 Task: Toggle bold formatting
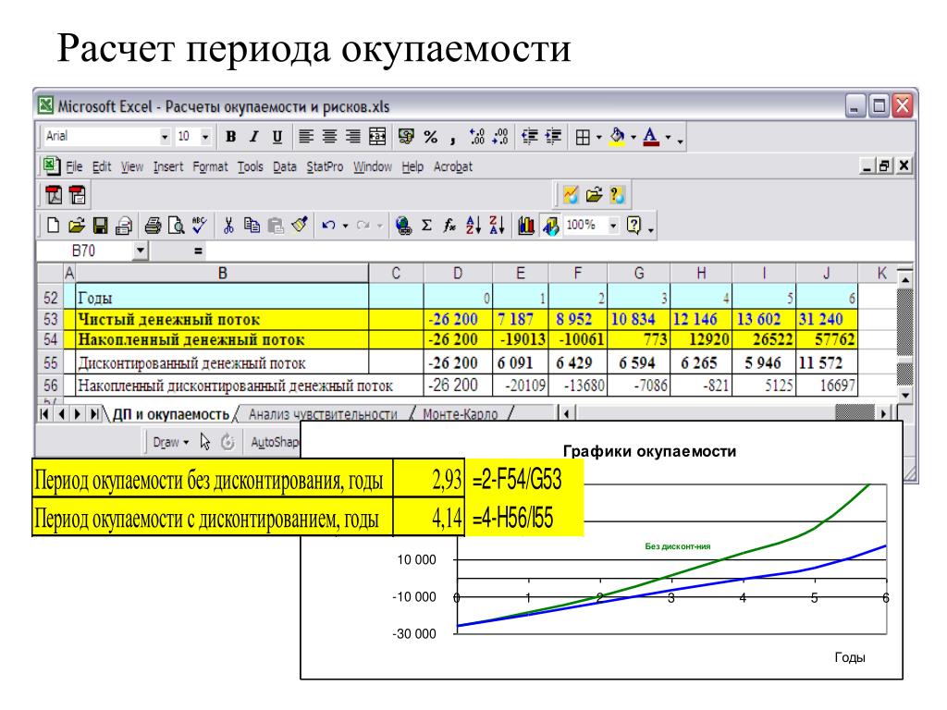230,137
